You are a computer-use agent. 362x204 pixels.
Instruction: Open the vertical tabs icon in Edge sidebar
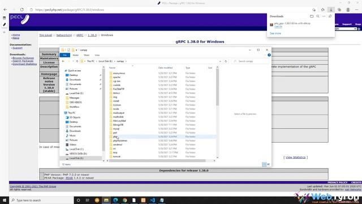click(x=4, y=18)
